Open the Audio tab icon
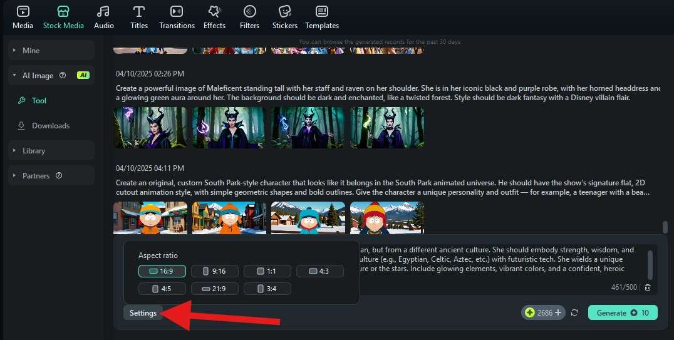The image size is (674, 340). pos(103,11)
